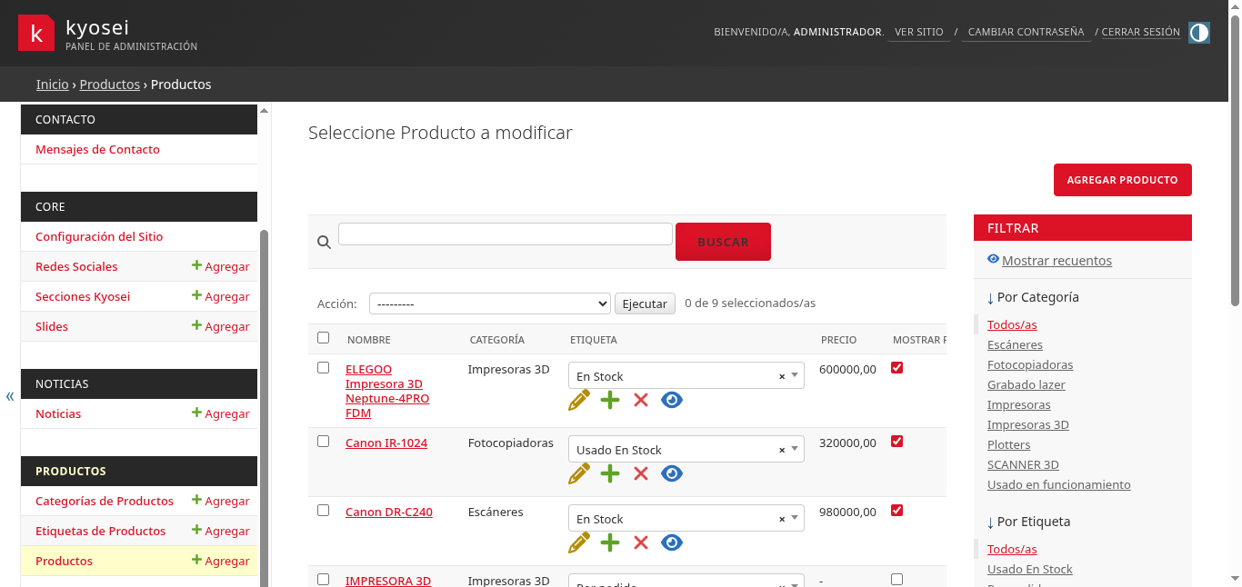Open the blue eye view icon on ELEGOO row
The image size is (1242, 587).
point(672,400)
